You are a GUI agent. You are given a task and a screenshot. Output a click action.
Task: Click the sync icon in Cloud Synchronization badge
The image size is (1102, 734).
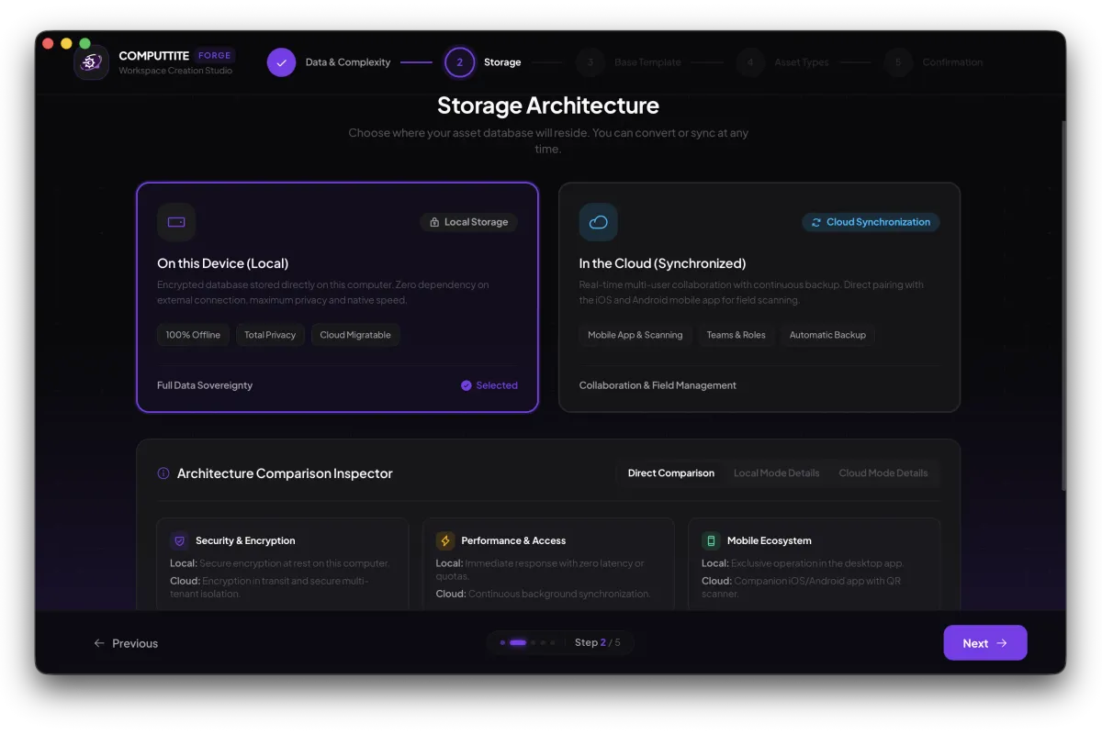[x=816, y=222]
